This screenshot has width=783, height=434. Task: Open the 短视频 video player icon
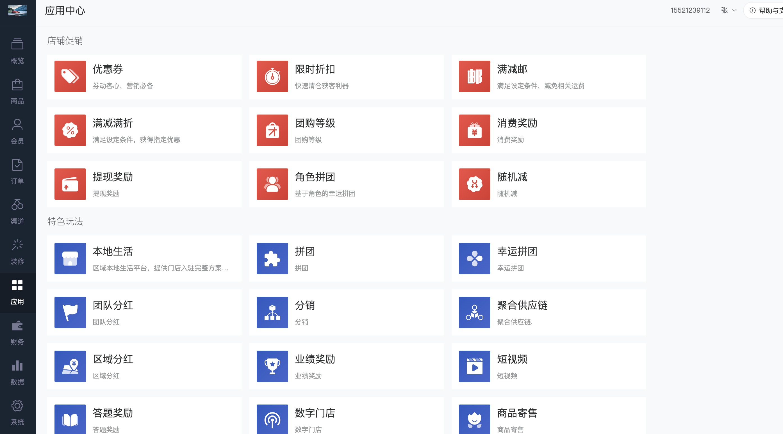coord(474,366)
